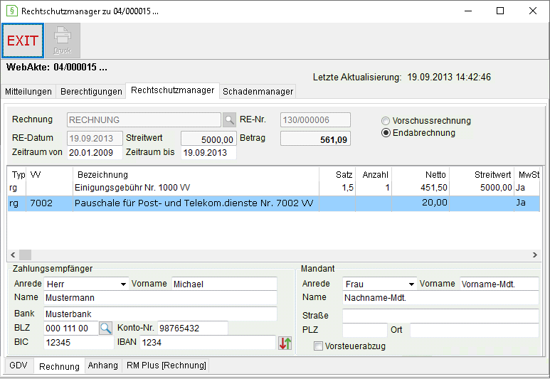
Task: Click the empty Ort field
Action: click(475, 330)
